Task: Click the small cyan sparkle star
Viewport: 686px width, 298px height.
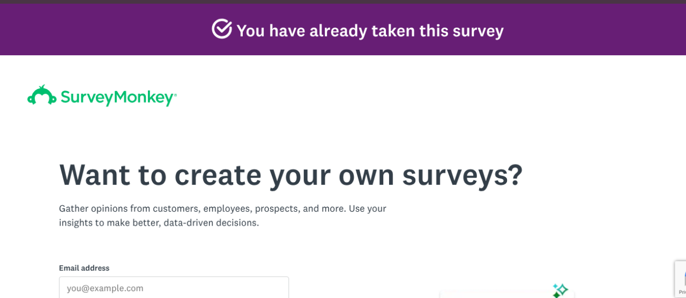Action: [555, 286]
